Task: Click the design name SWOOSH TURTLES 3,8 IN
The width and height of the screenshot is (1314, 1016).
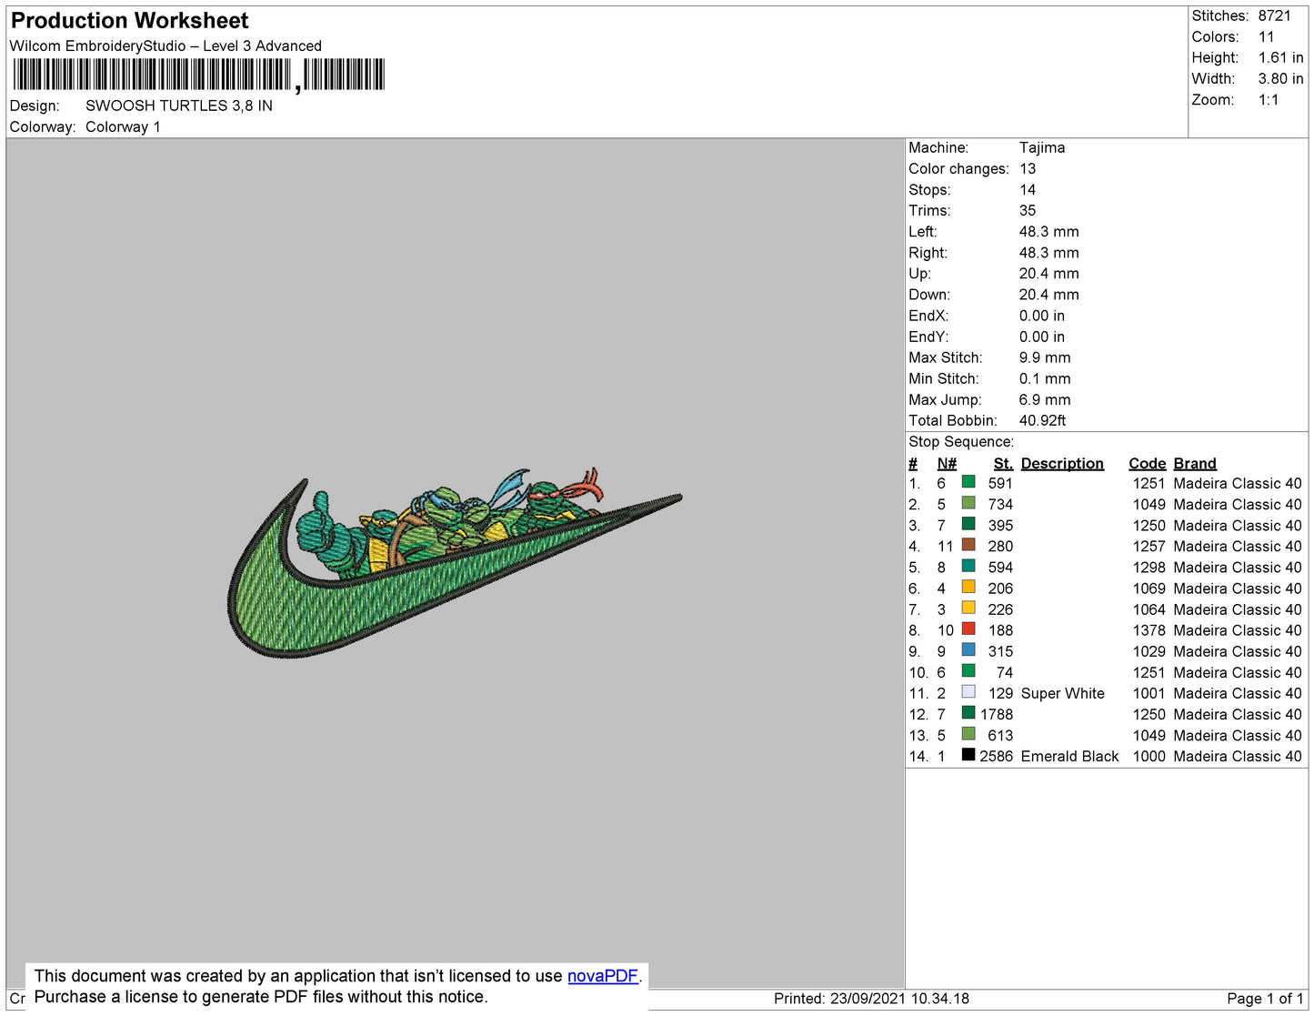Action: [x=179, y=106]
